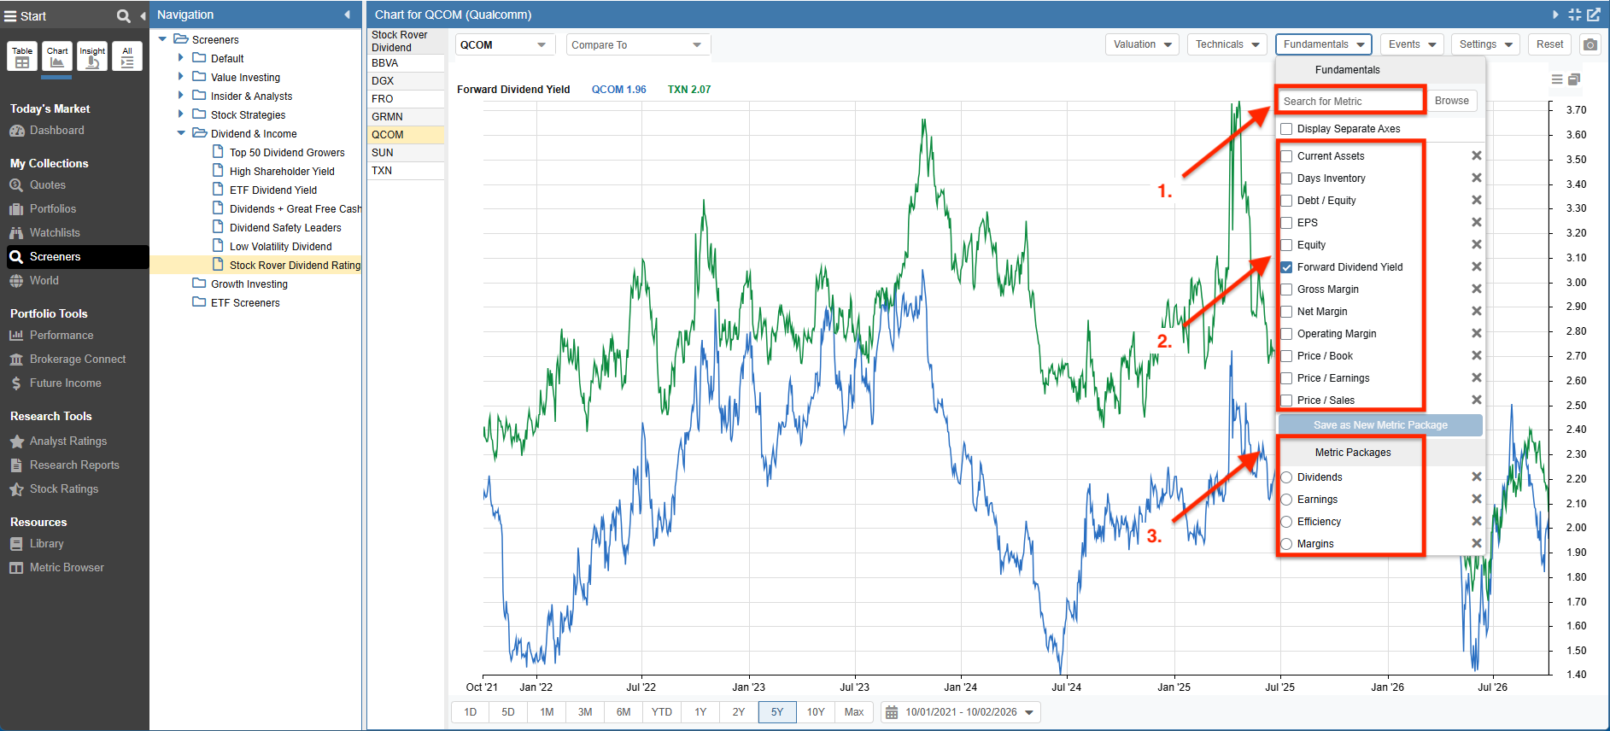Click the Reset button
Image resolution: width=1610 pixels, height=731 pixels.
tap(1549, 44)
